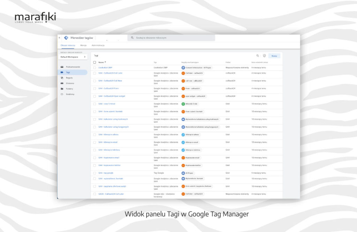Viewport: 357px width, 232px height.
Task: Click the magnifier icon in the workspace search bar
Action: (x=132, y=38)
